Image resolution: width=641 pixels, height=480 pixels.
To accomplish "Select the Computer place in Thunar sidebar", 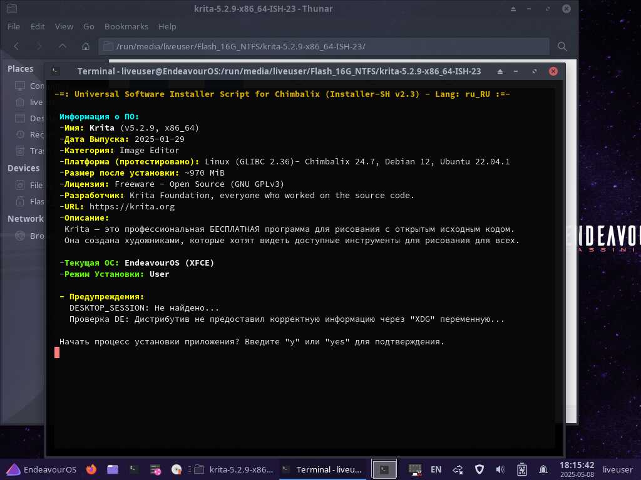I will coord(29,86).
